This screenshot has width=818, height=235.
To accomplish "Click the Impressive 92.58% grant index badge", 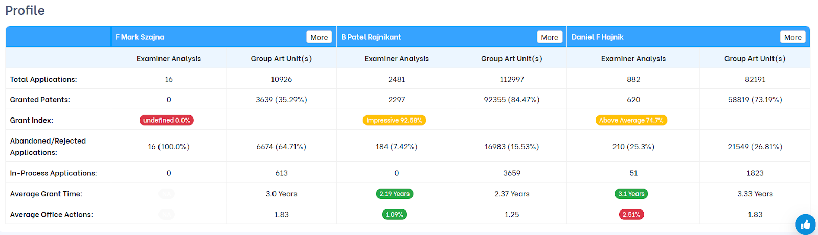I will tap(394, 121).
